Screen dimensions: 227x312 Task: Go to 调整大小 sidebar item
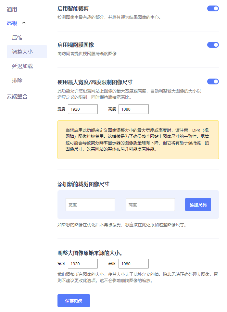(x=22, y=52)
